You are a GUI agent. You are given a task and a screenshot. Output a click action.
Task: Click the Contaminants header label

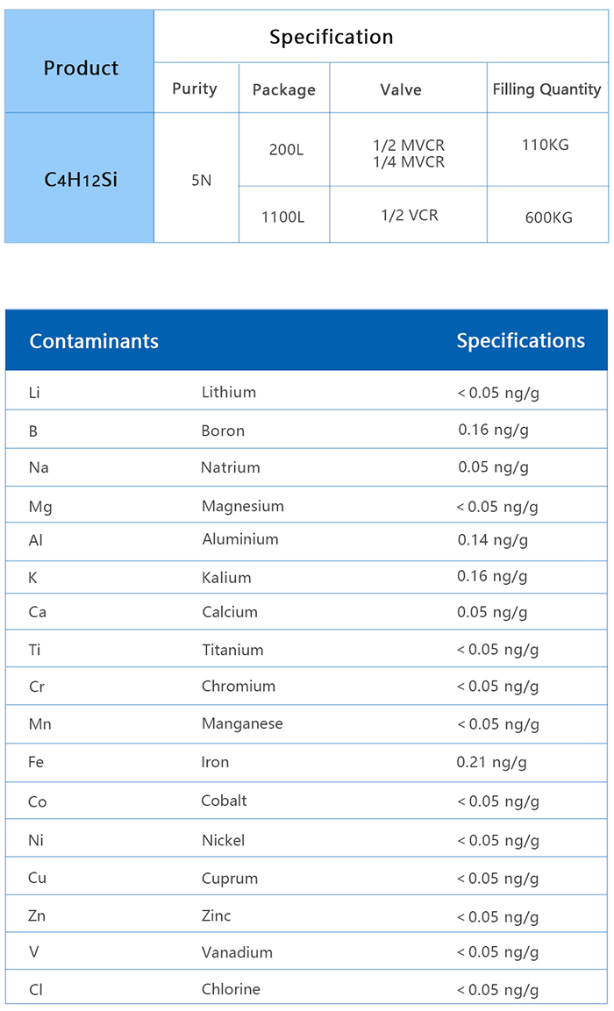tap(94, 341)
